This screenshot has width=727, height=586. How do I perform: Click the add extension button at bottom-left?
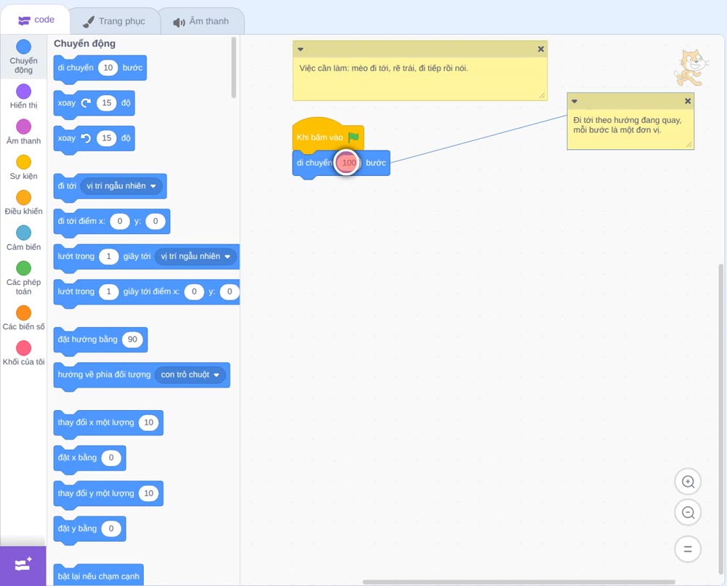23,565
